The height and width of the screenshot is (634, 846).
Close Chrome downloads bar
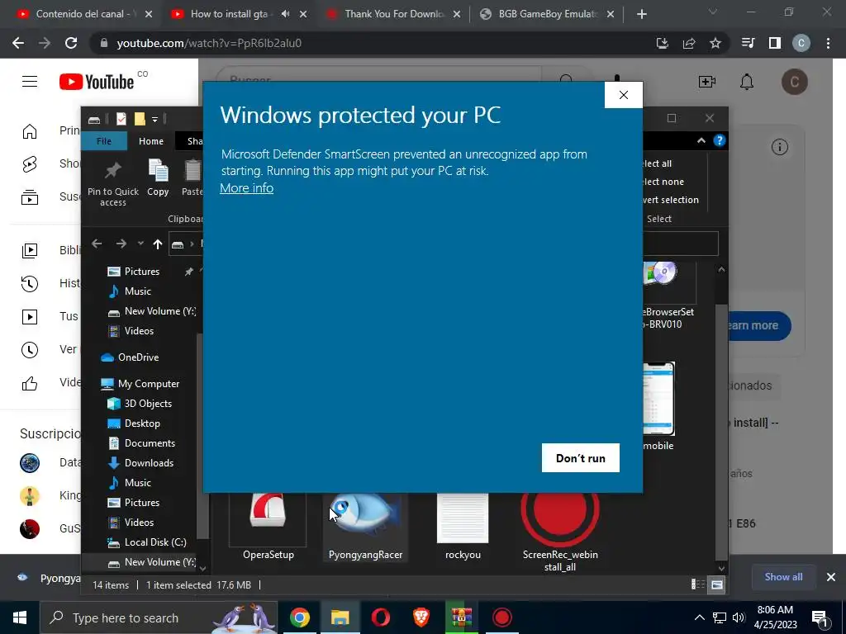831,577
